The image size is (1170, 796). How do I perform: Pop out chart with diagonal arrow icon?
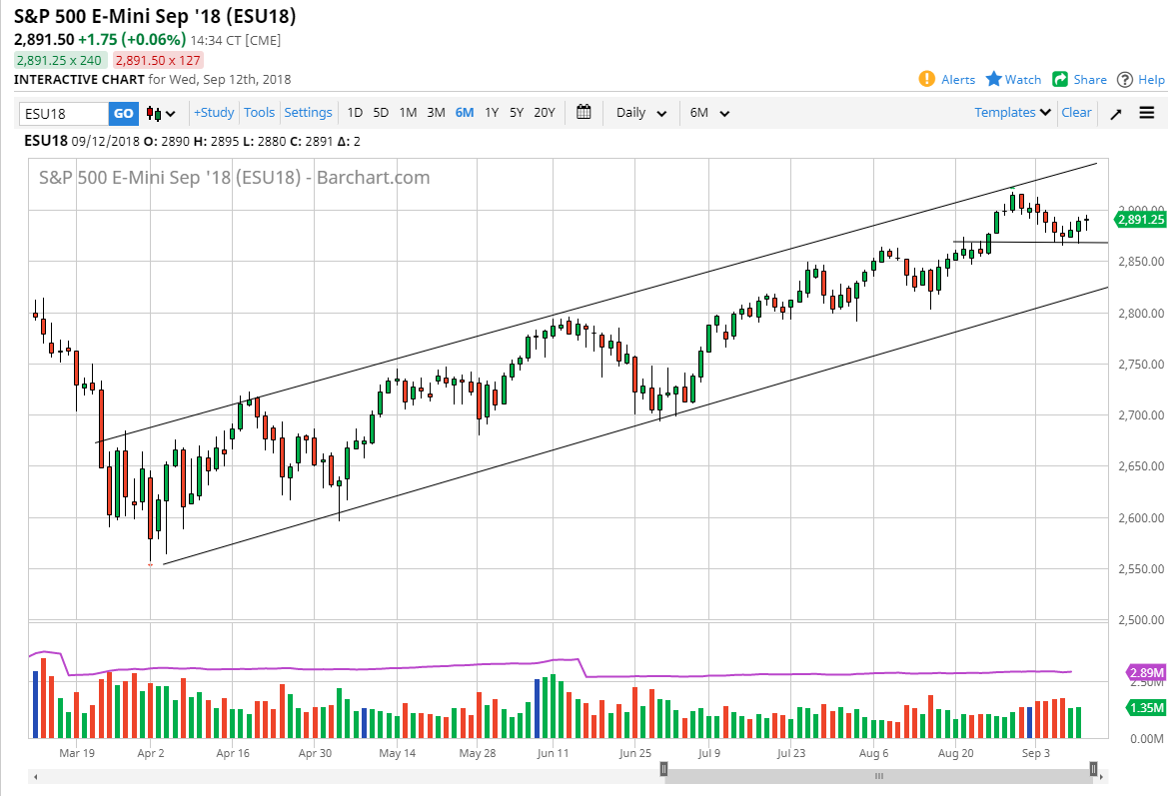point(1116,113)
